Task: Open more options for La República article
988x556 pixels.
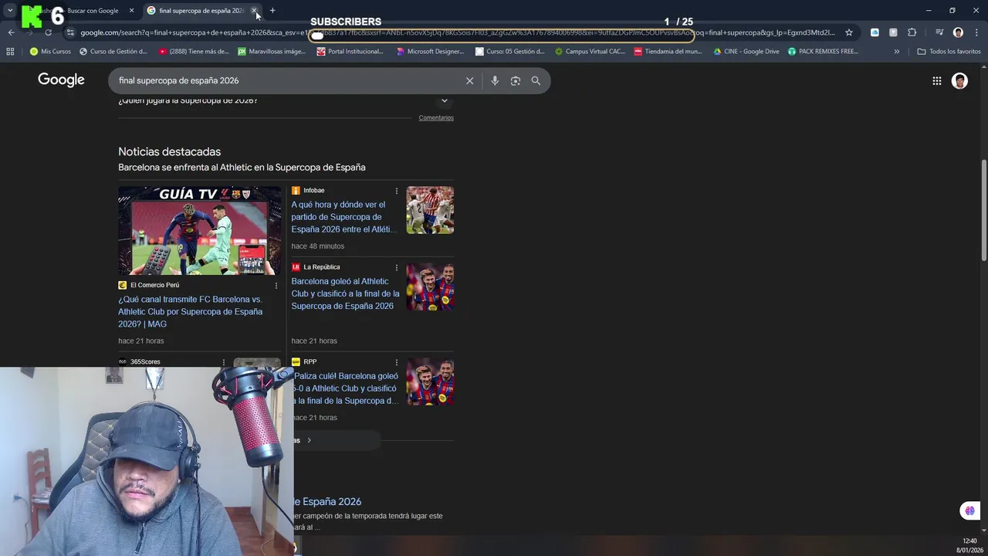Action: 397,267
